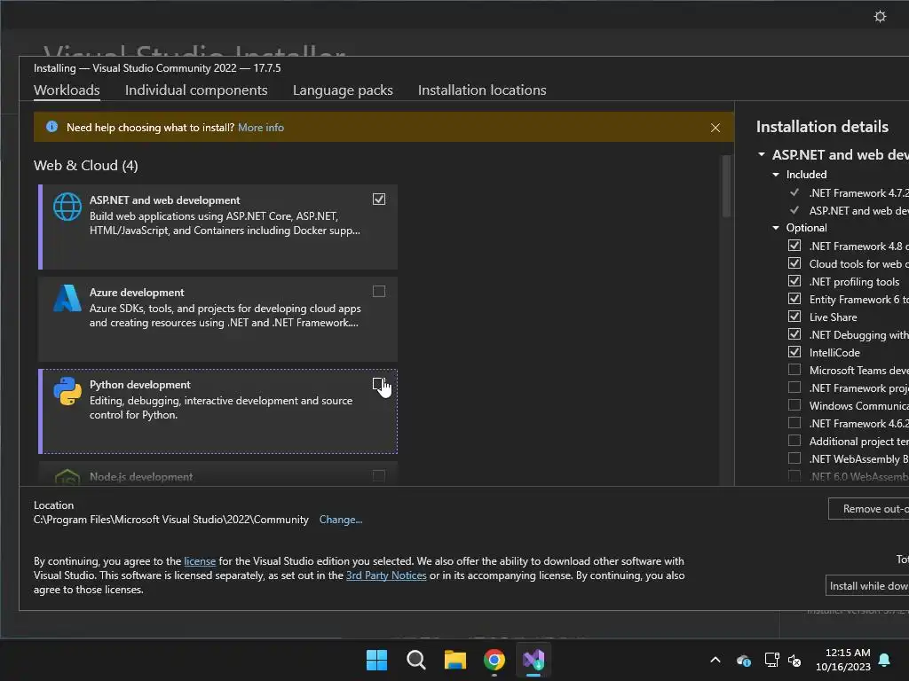Select the Python development workload card
Screen dimensions: 909x681
218,411
